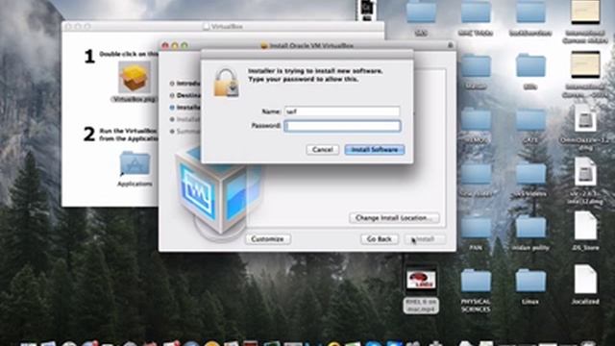Focus the Name field containing the username
Viewport: 615px width, 346px height.
[342, 111]
